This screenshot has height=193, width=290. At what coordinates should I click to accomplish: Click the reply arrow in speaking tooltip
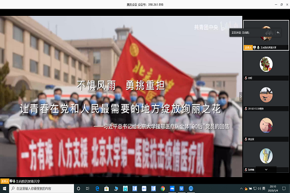pyautogui.click(x=278, y=32)
